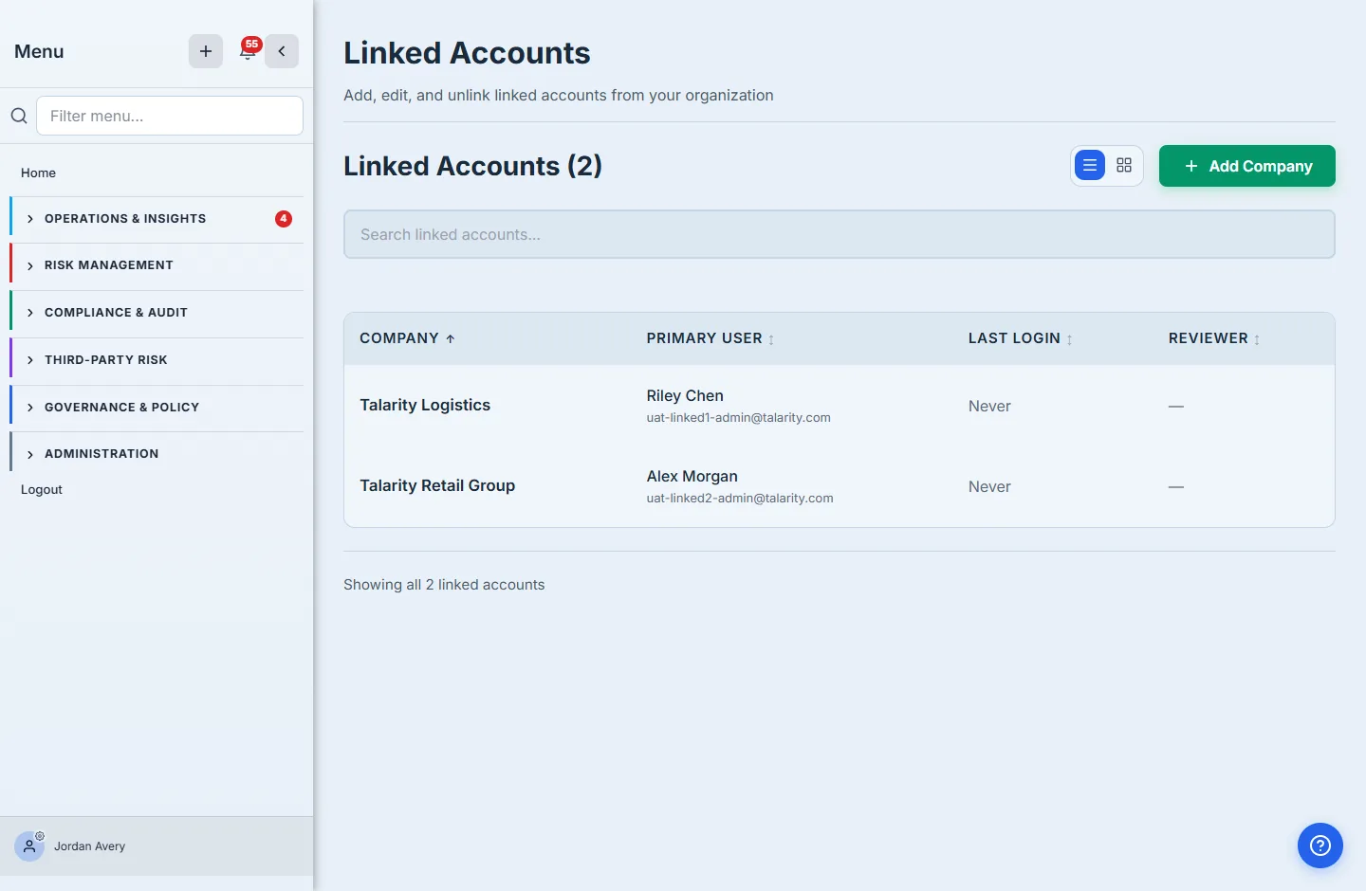Click email uat-linked2-admin@talarity.com
This screenshot has height=891, width=1366.
tap(740, 499)
